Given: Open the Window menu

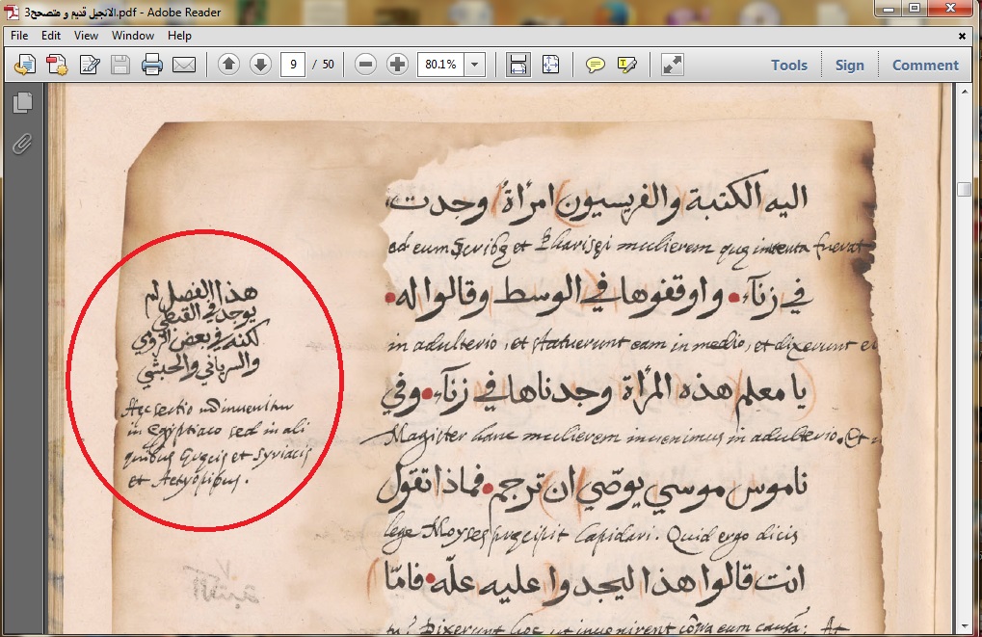Looking at the screenshot, I should [132, 36].
